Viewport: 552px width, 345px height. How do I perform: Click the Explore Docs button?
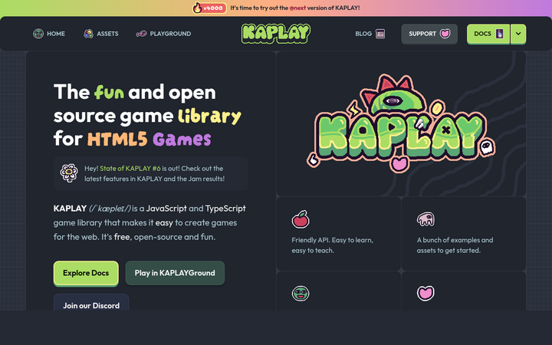(86, 273)
